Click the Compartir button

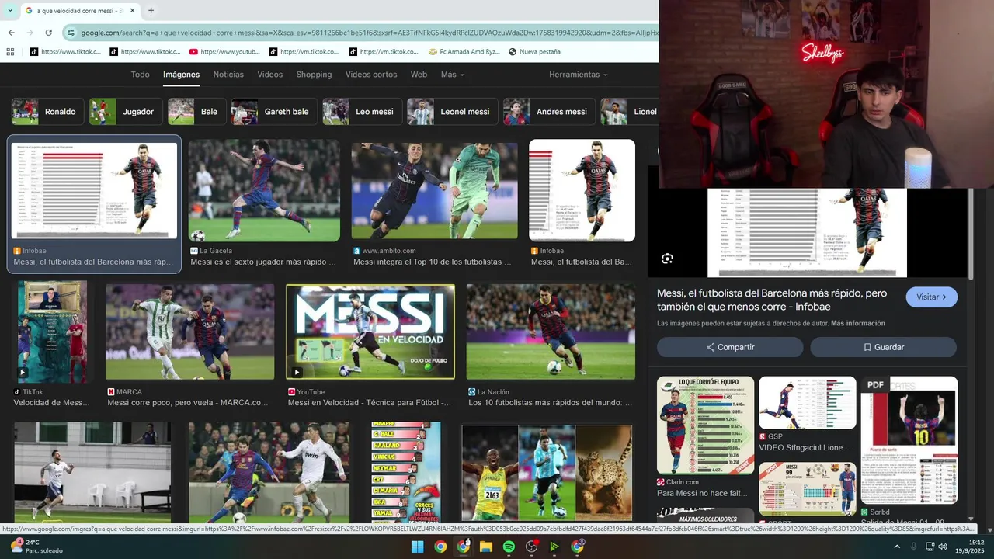pyautogui.click(x=730, y=347)
